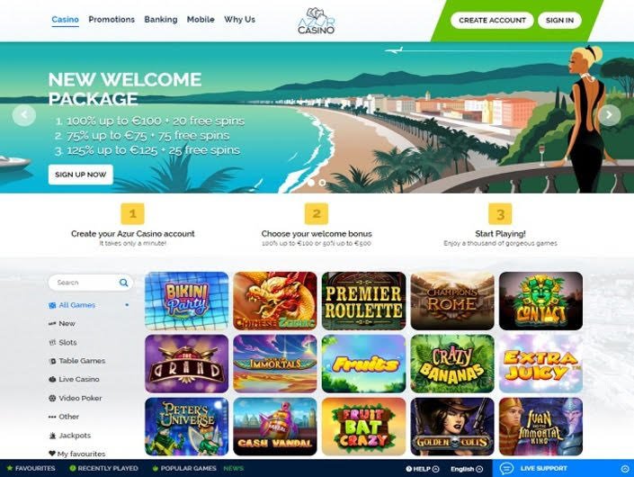
Task: Click the Sign Up Now button
Action: tap(80, 175)
